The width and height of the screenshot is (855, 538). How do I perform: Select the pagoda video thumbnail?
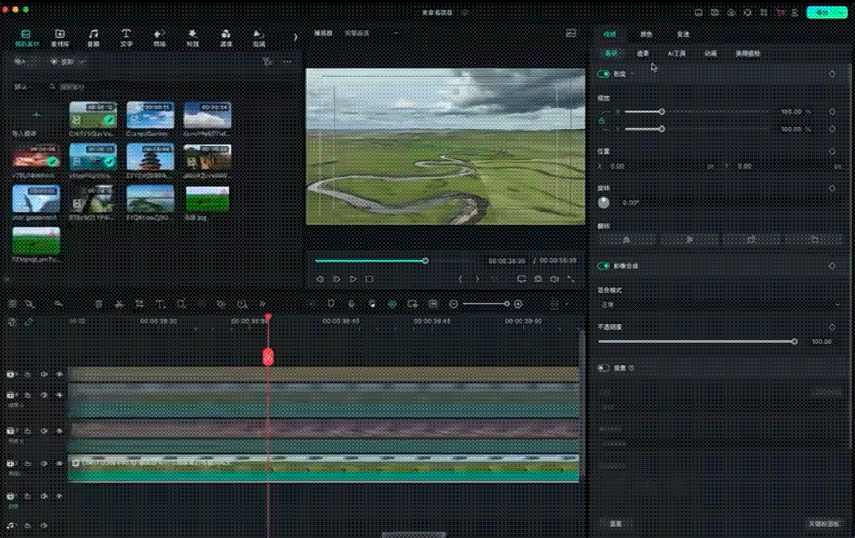pyautogui.click(x=150, y=157)
